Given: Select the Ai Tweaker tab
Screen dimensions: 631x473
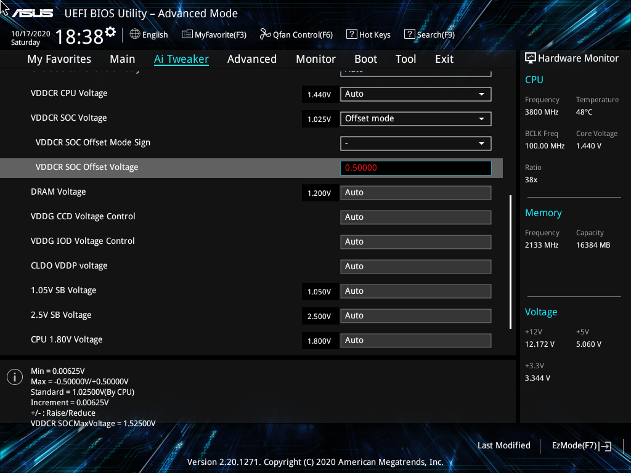Looking at the screenshot, I should point(181,59).
